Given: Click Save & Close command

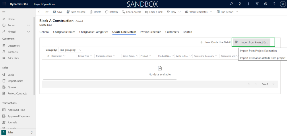Looking at the screenshot, I should coord(76,12).
